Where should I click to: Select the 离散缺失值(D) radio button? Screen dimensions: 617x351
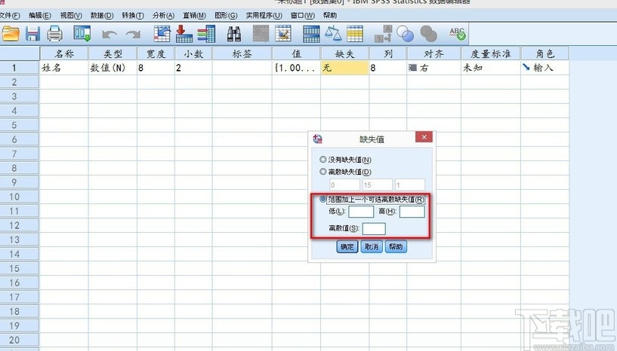point(323,172)
